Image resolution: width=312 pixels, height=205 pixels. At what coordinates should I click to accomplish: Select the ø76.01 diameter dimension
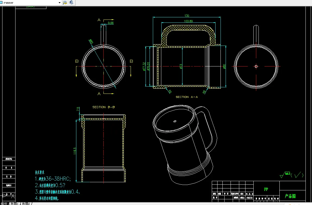point(148,66)
